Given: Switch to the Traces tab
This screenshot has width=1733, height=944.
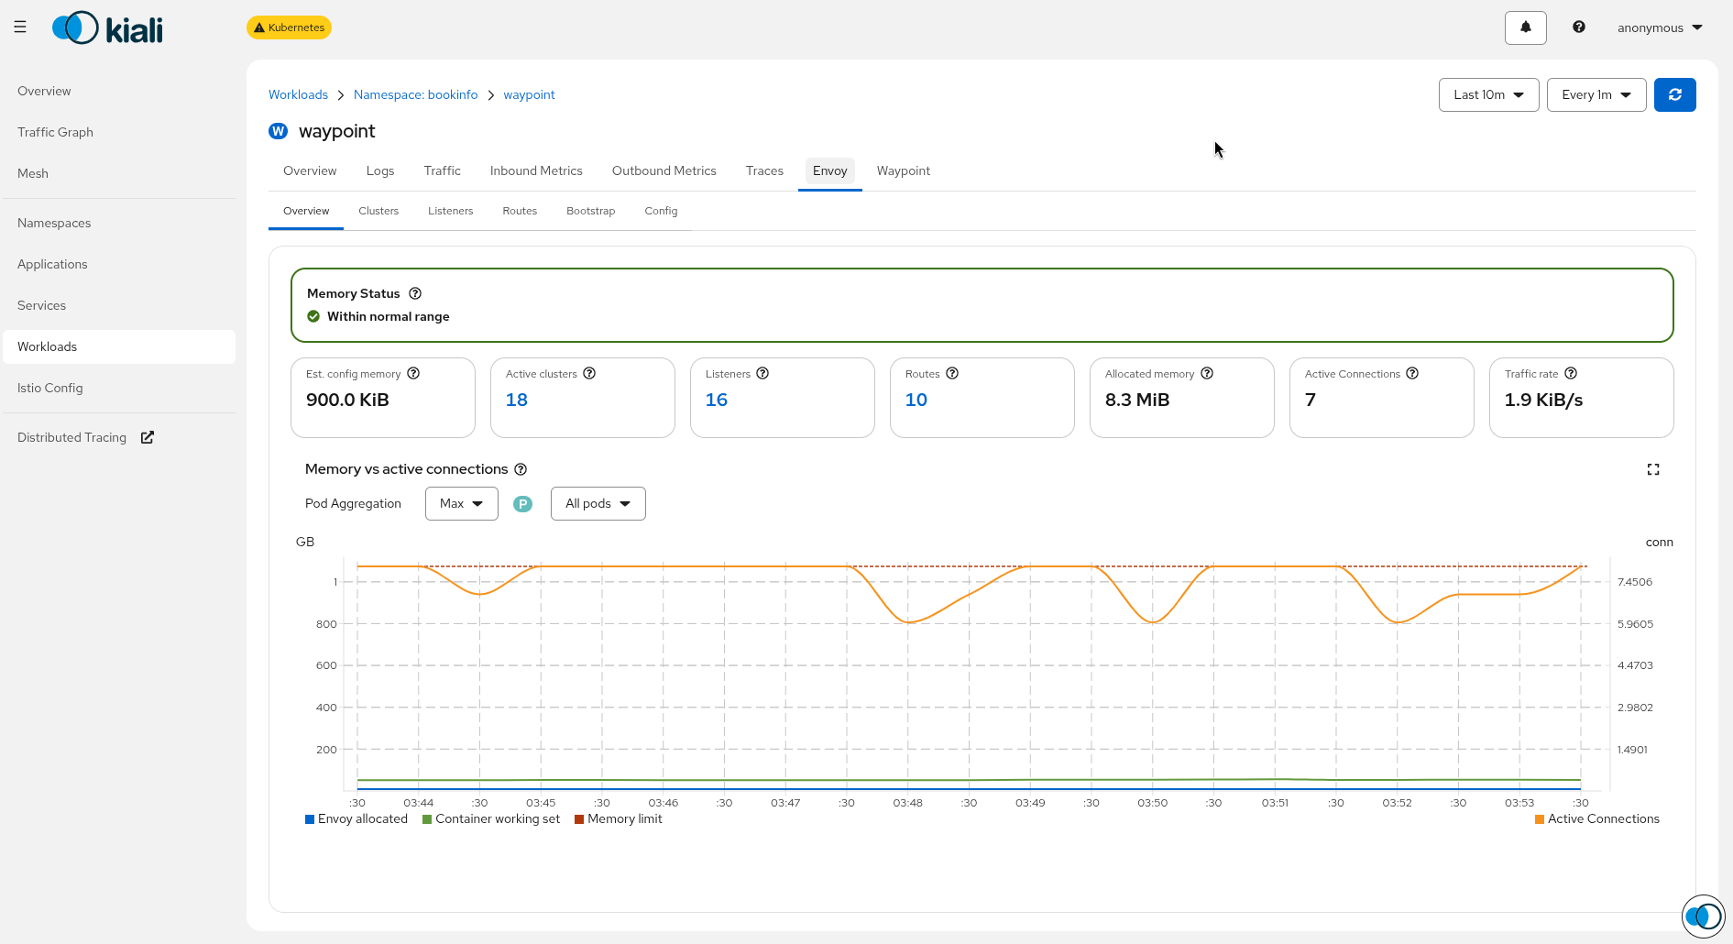Looking at the screenshot, I should (x=764, y=170).
